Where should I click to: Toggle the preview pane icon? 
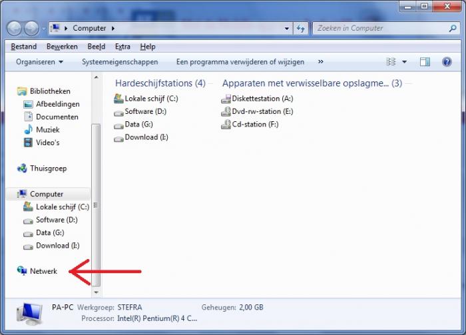click(425, 62)
